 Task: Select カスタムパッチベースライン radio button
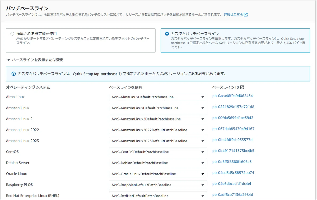tap(167, 34)
